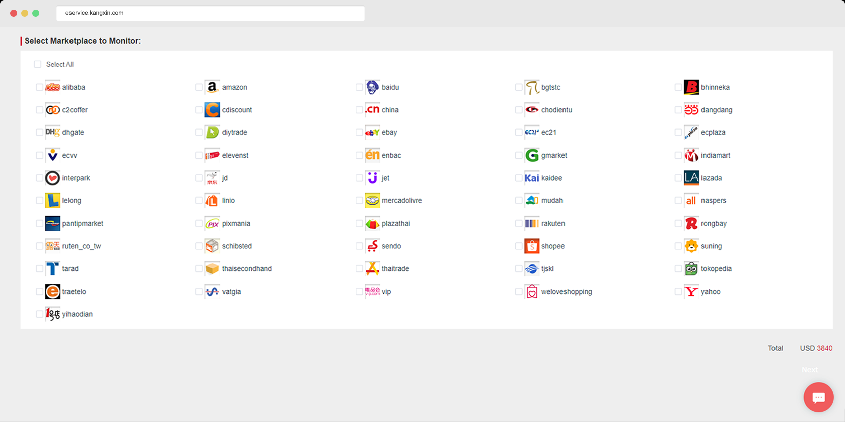This screenshot has height=422, width=845.
Task: Click the baidu logo icon
Action: tap(372, 87)
